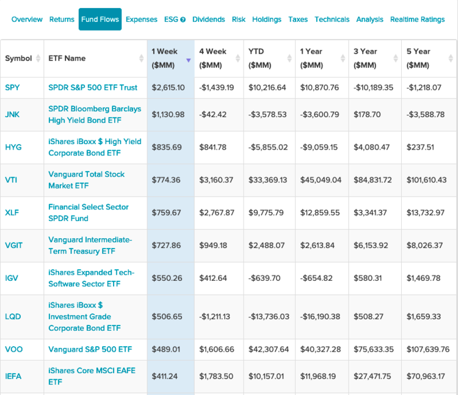Open Vanguard Intermediate-Term Treasury ETF link
Viewport: 458px width, 395px height.
click(x=90, y=245)
